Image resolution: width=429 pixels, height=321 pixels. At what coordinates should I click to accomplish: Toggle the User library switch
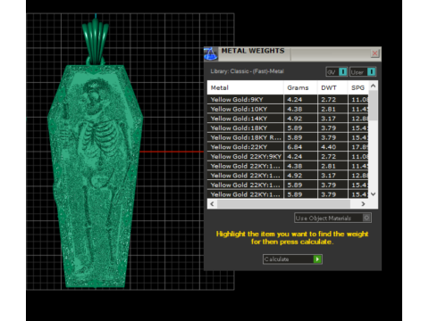coord(363,72)
